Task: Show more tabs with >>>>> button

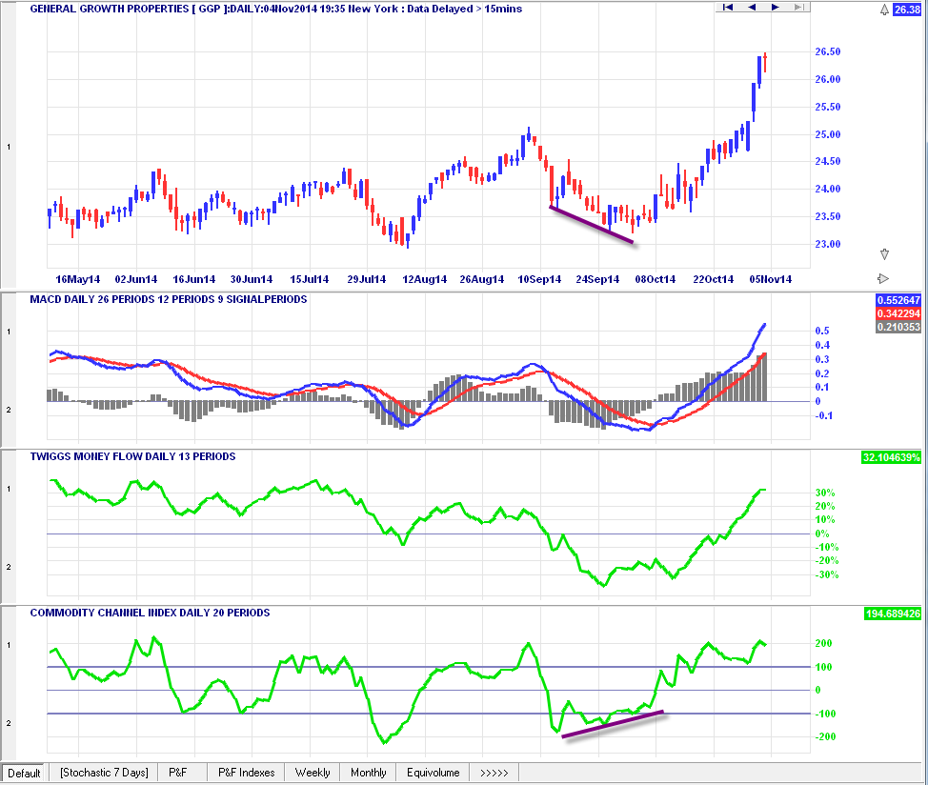Action: tap(494, 773)
